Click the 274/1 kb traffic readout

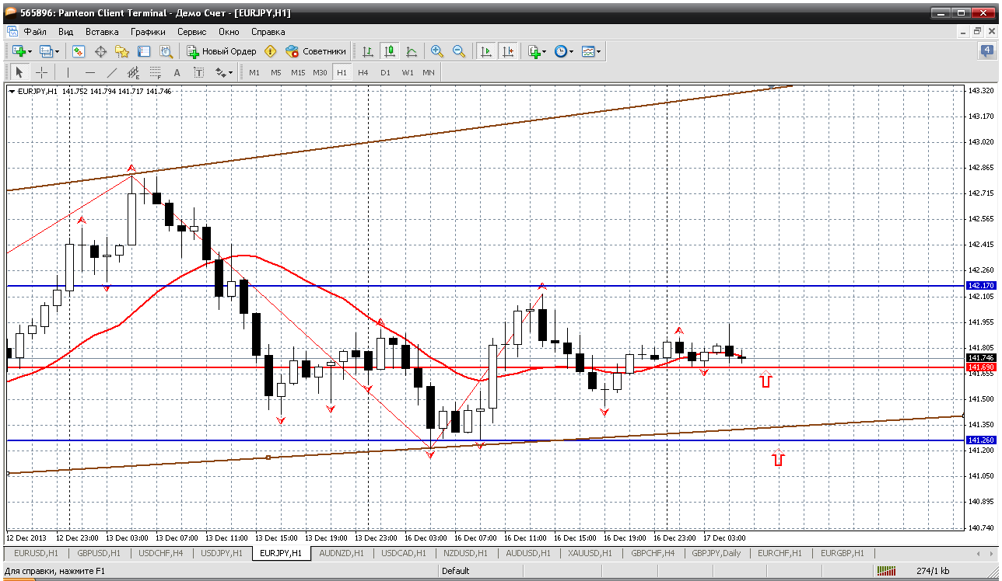click(x=933, y=571)
